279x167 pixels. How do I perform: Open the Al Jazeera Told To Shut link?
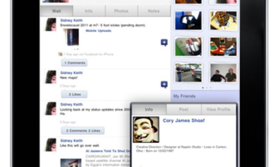(x=108, y=151)
